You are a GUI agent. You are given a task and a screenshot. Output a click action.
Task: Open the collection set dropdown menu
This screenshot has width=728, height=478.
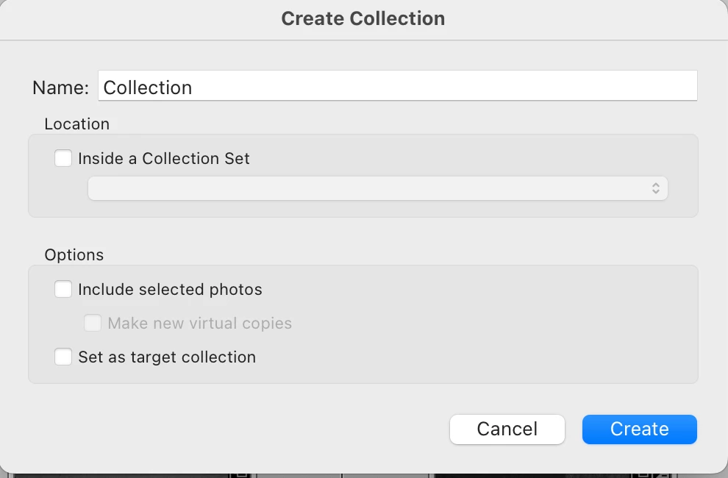click(377, 188)
